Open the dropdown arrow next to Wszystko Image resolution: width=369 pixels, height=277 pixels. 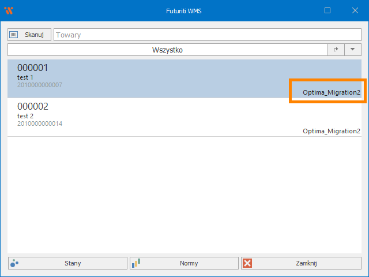352,50
